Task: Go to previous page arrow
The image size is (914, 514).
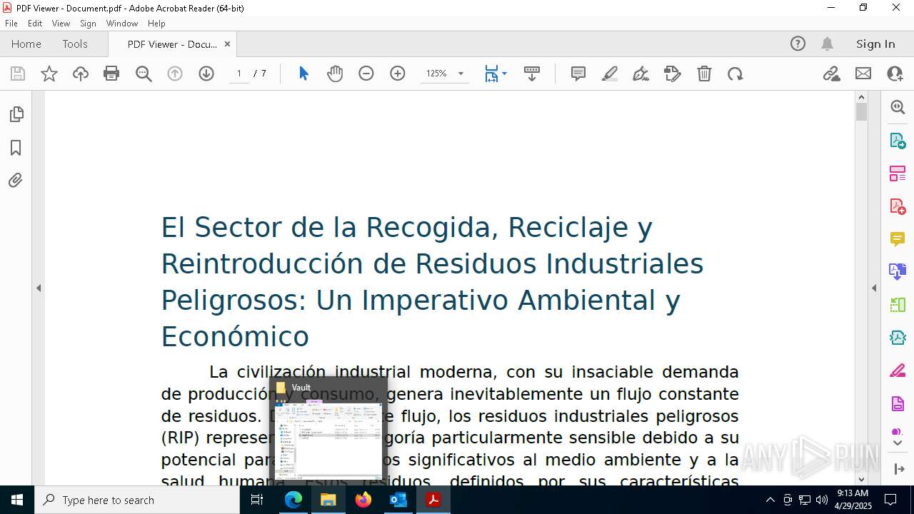Action: (175, 74)
